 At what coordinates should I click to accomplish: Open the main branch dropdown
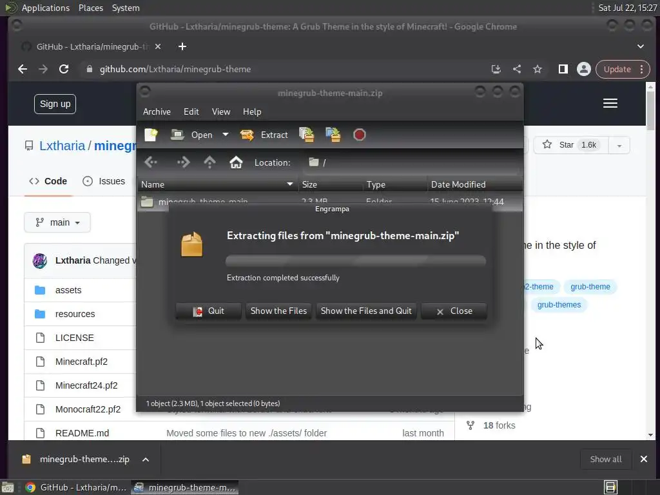(57, 222)
